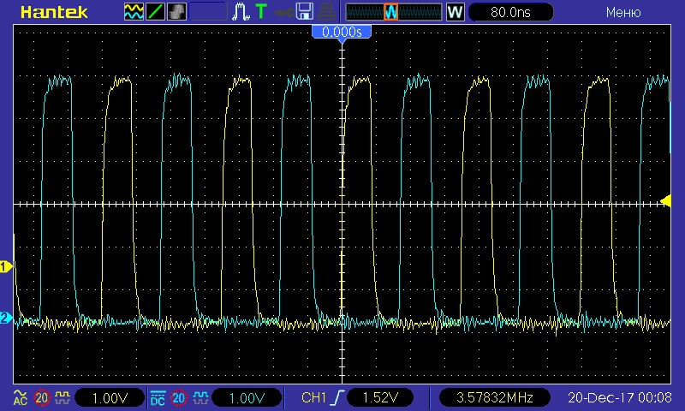Screen dimensions: 685x411
Task: Click the grayed-out printer icon
Action: coord(326,12)
